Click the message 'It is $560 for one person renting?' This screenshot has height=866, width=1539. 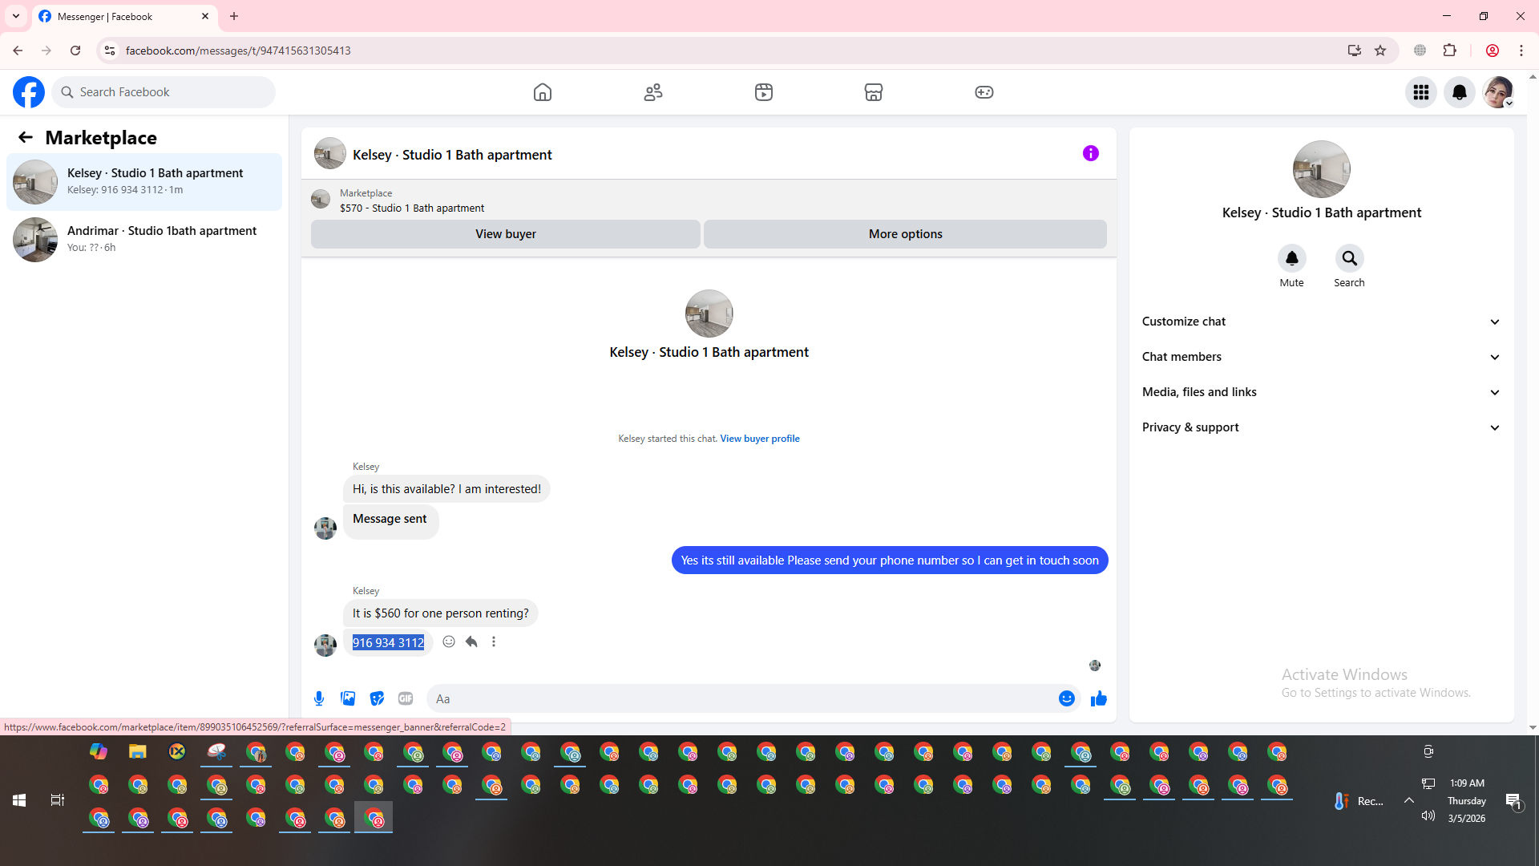pyautogui.click(x=441, y=613)
